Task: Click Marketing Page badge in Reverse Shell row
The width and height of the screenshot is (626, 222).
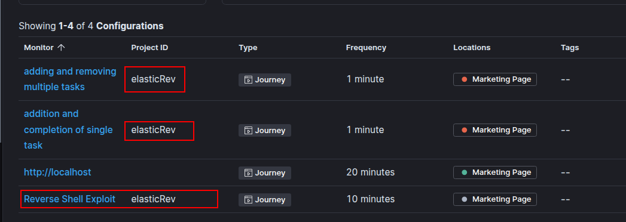Action: [x=495, y=199]
